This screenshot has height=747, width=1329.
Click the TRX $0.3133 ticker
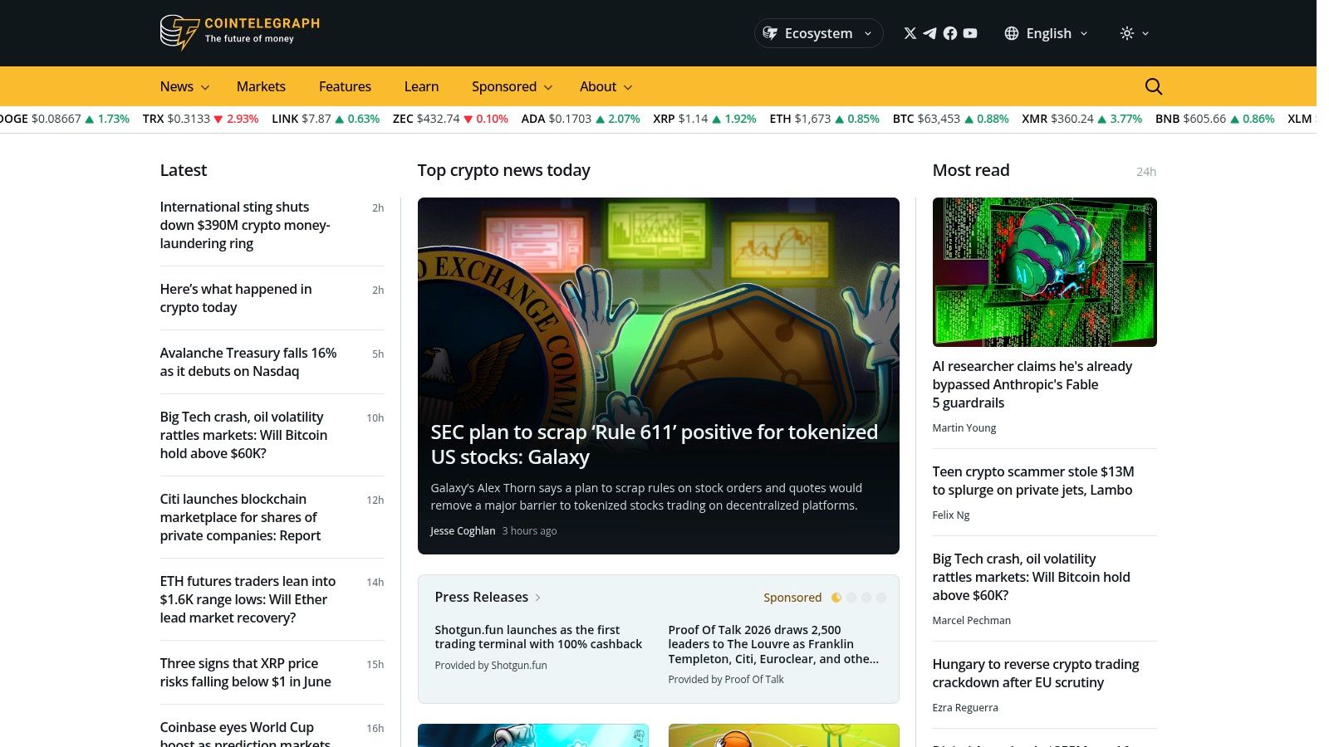pos(200,119)
